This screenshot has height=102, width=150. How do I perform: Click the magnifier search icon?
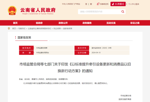point(123,12)
